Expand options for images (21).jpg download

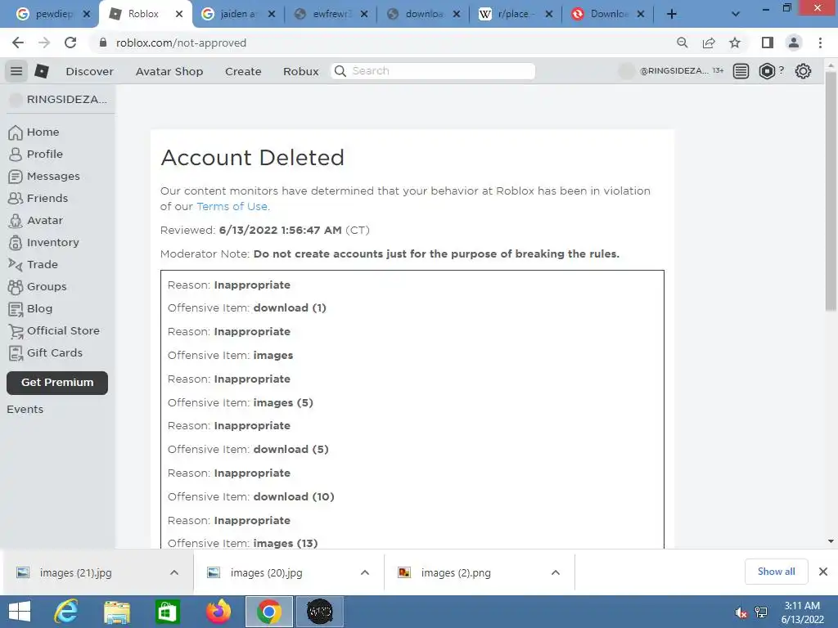(x=174, y=572)
